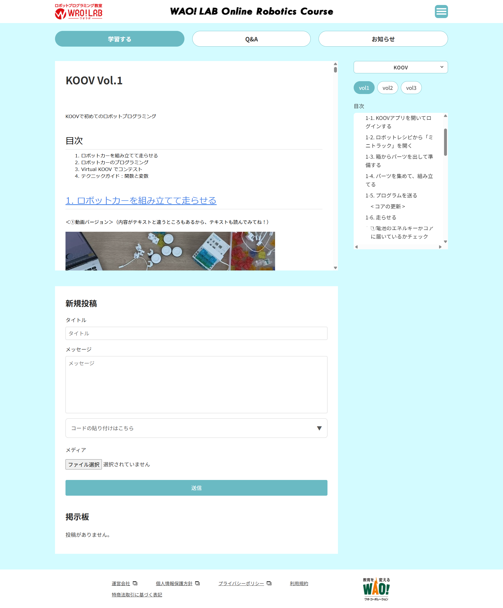Go to 1-5. プログラムを送る
Image resolution: width=503 pixels, height=608 pixels.
tap(391, 195)
